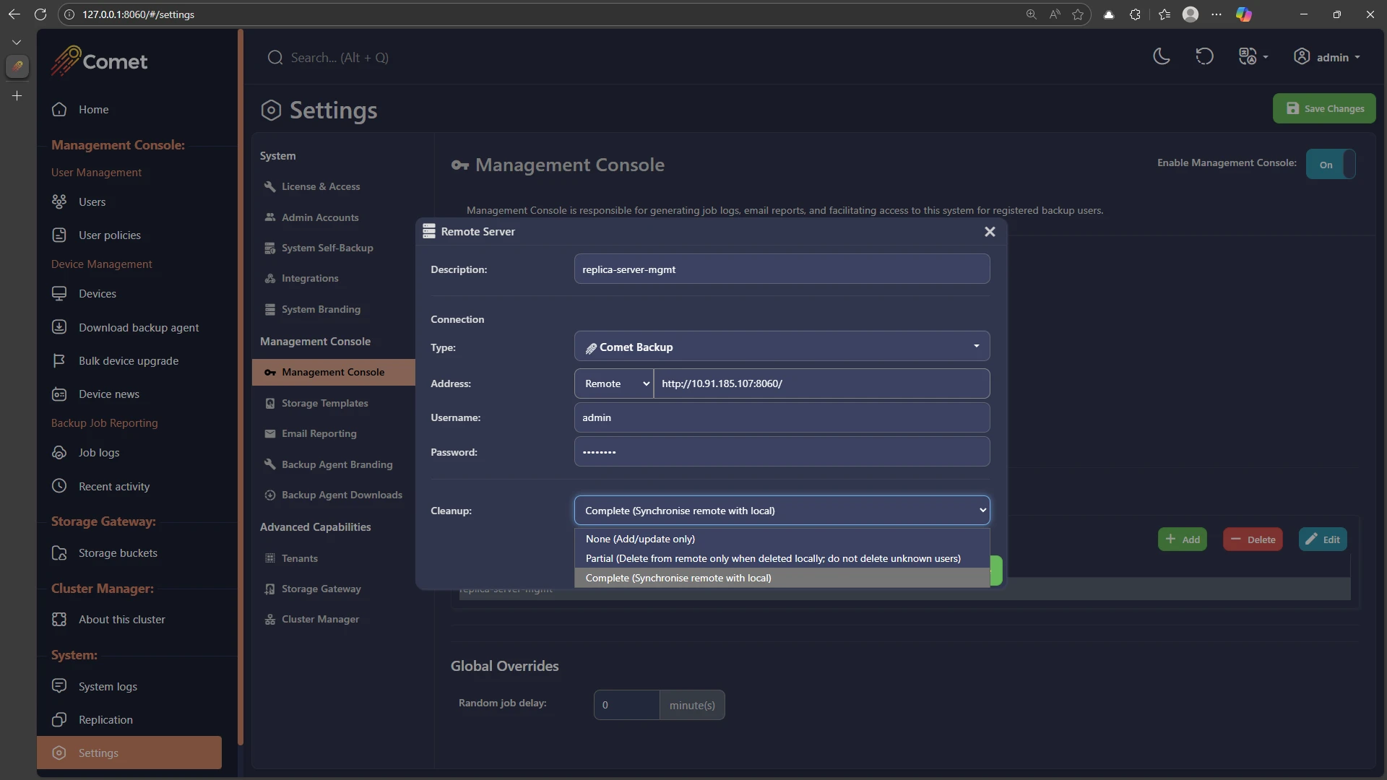Viewport: 1387px width, 780px height.
Task: Click the red Delete button
Action: tap(1253, 539)
